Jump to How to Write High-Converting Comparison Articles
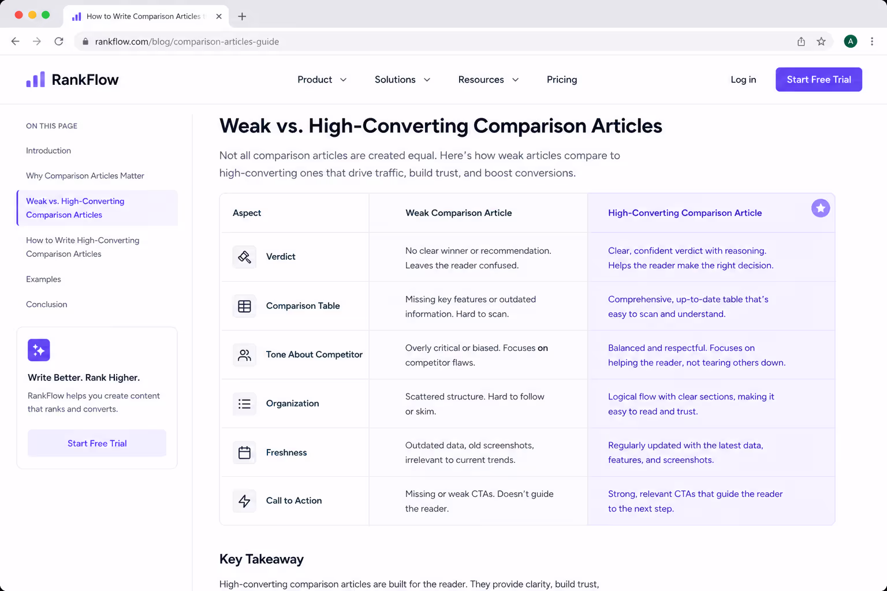Screen dimensions: 887x591 [x=83, y=247]
